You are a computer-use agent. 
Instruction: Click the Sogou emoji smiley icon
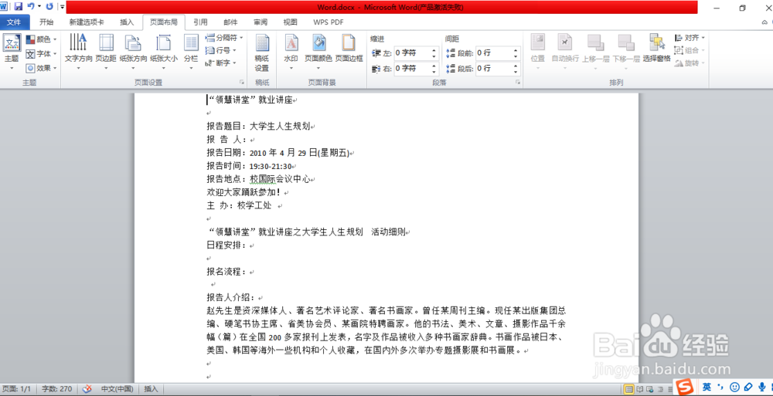click(734, 388)
